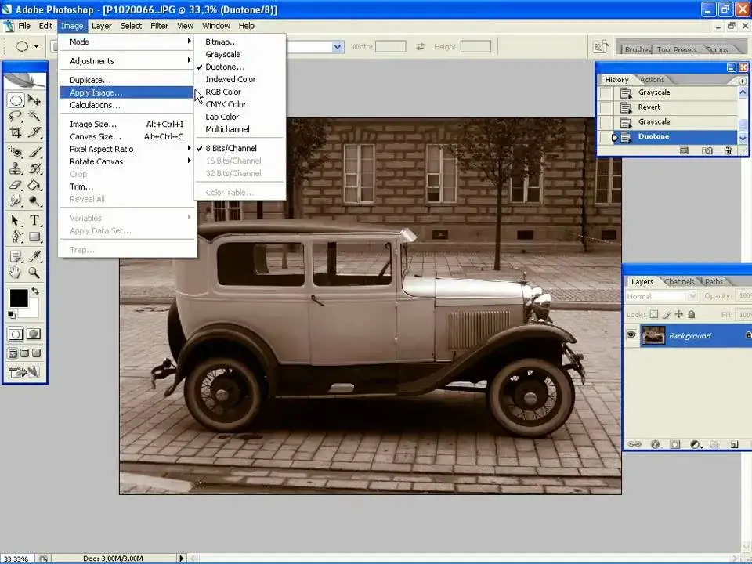This screenshot has height=564, width=752.
Task: Select the Lasso tool
Action: (x=16, y=116)
